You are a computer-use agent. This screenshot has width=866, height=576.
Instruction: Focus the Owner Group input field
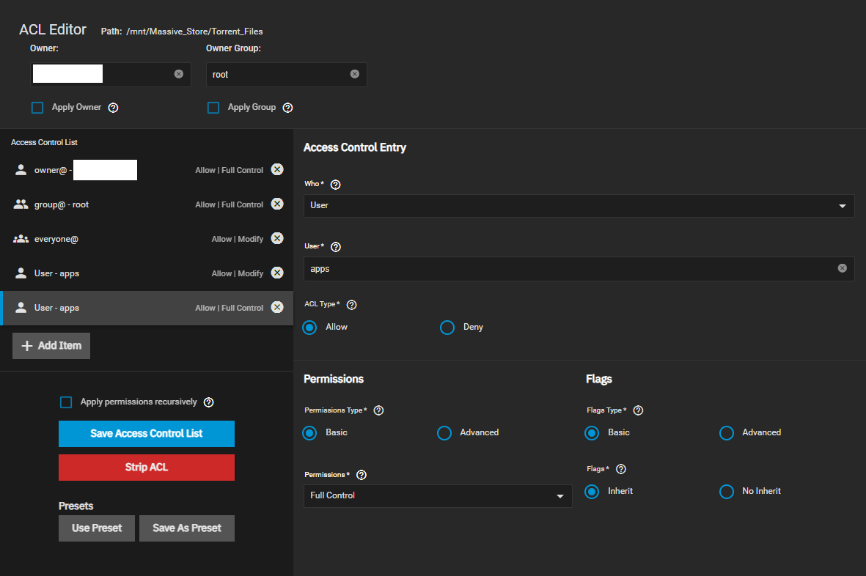(286, 75)
